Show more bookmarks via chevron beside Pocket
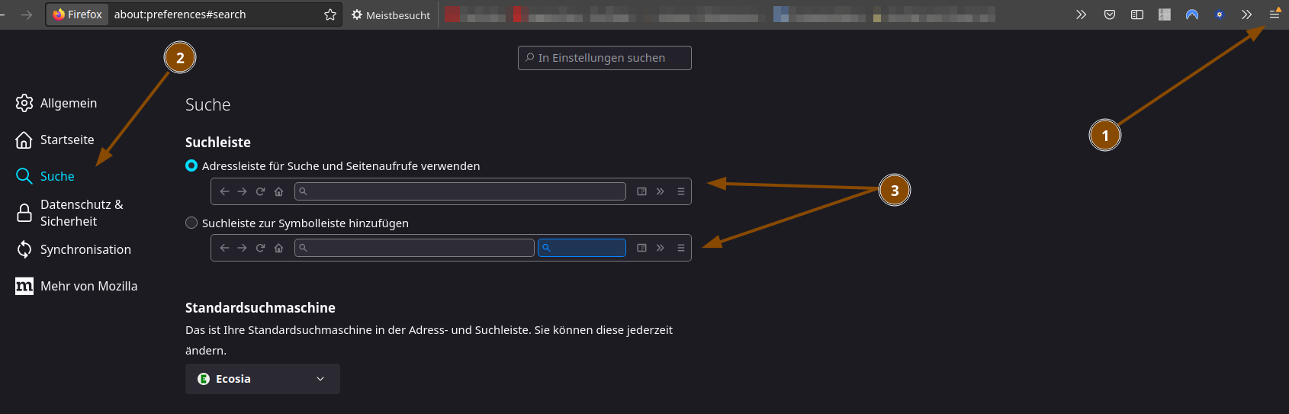 (x=1081, y=14)
